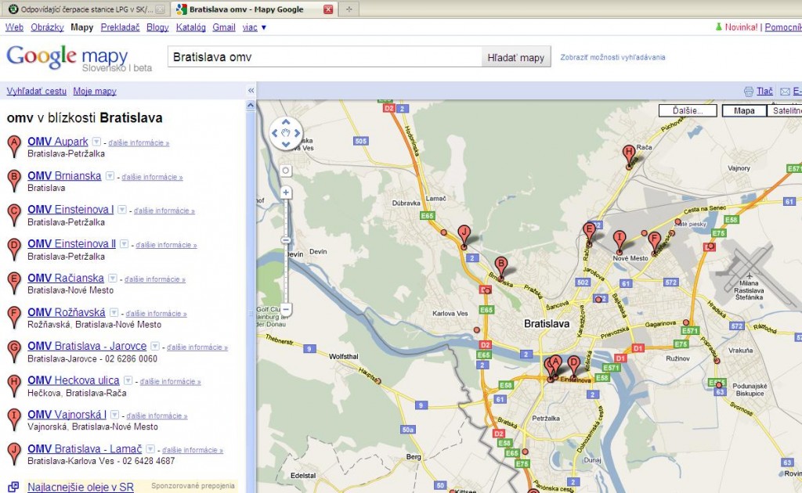Select map pin I near Nové Mesto
802x493 pixels.
coord(620,242)
